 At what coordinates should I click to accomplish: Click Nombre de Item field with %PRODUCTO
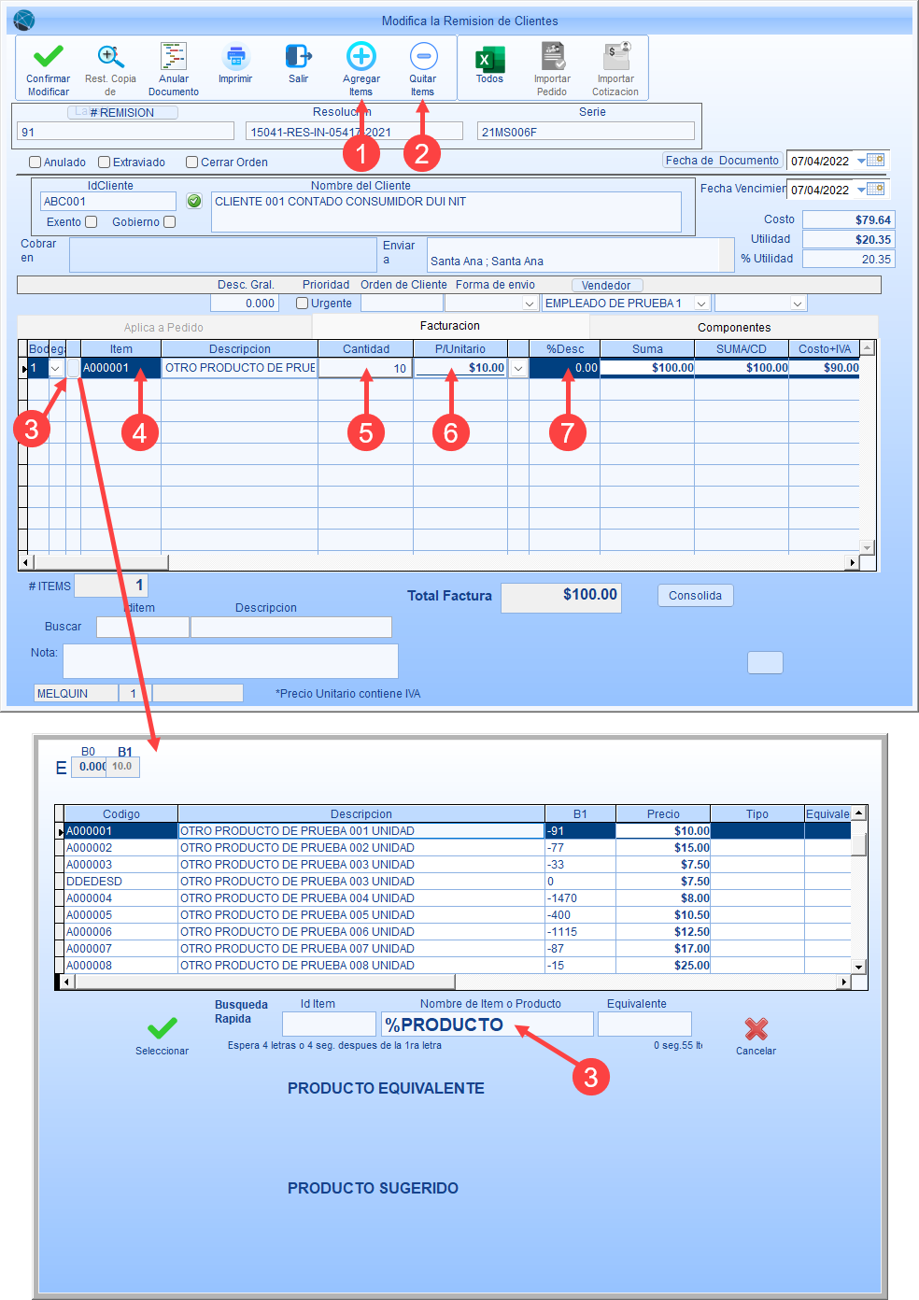tap(488, 1024)
